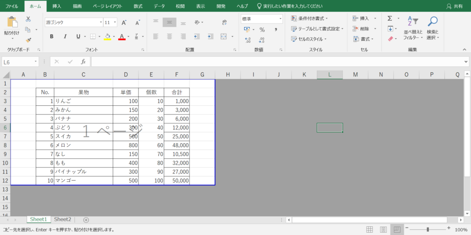Click the 共有 share button
The height and width of the screenshot is (235, 471).
454,6
